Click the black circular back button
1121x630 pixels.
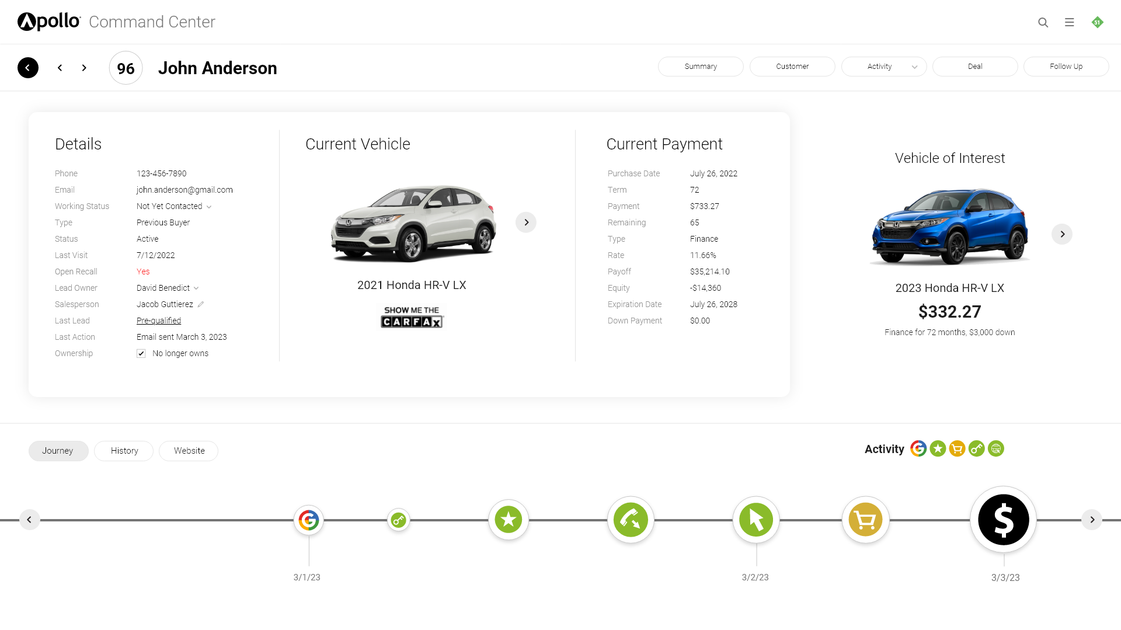pos(28,68)
